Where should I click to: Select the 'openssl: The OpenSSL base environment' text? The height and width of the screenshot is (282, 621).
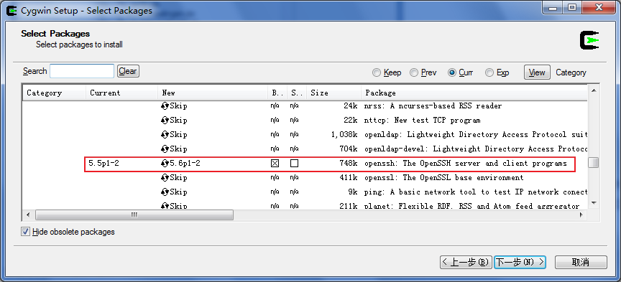[x=444, y=177]
